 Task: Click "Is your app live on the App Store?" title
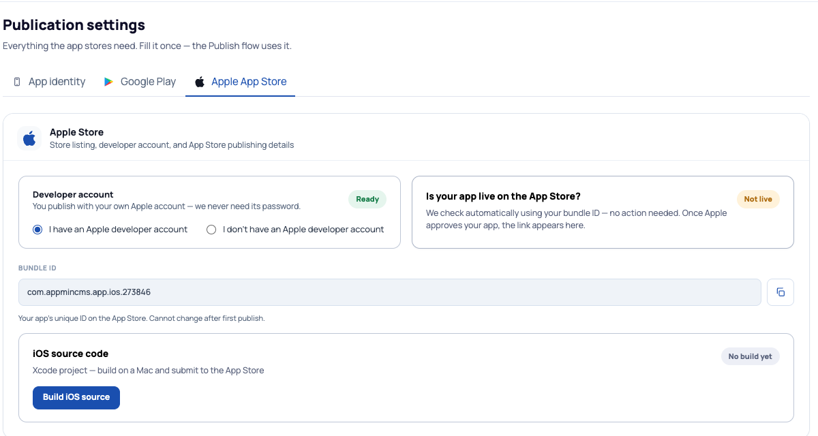tap(503, 196)
